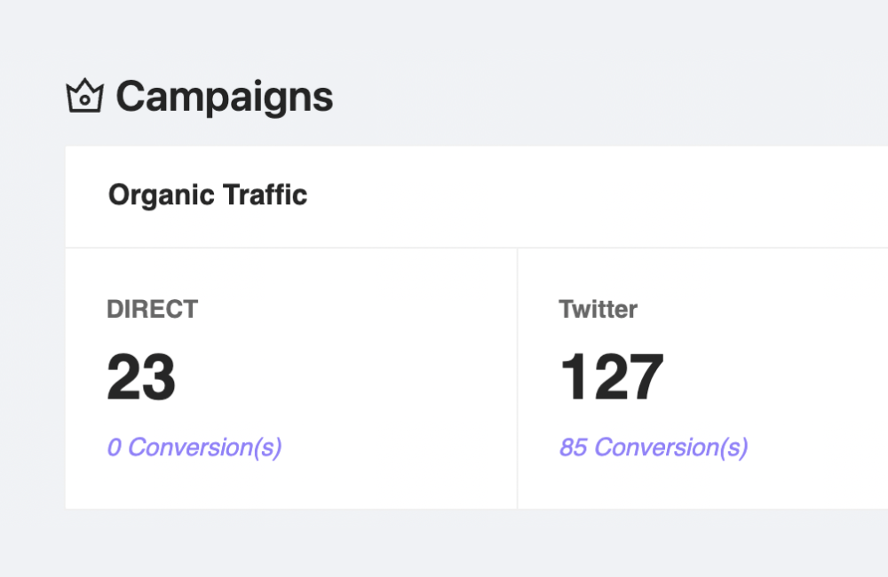The width and height of the screenshot is (888, 577).
Task: Click the word Campaigns next to crown
Action: [x=224, y=97]
